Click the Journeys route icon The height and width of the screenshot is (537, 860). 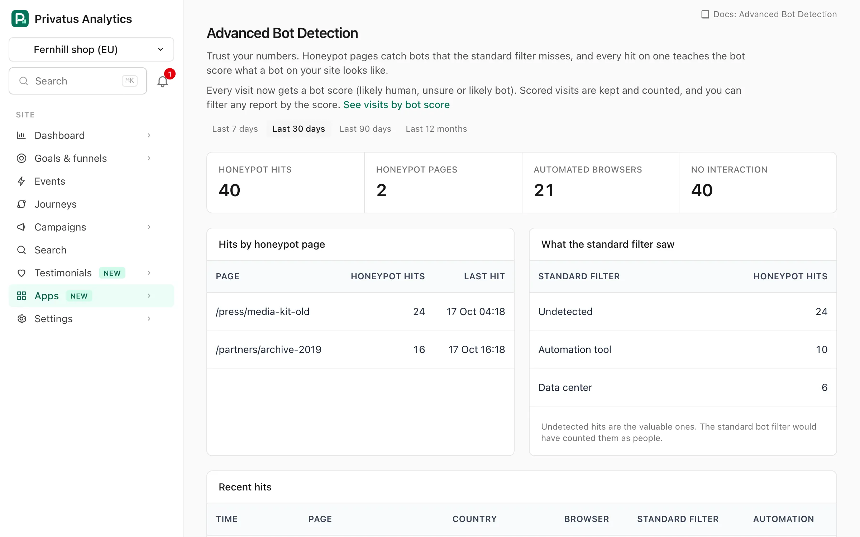21,204
